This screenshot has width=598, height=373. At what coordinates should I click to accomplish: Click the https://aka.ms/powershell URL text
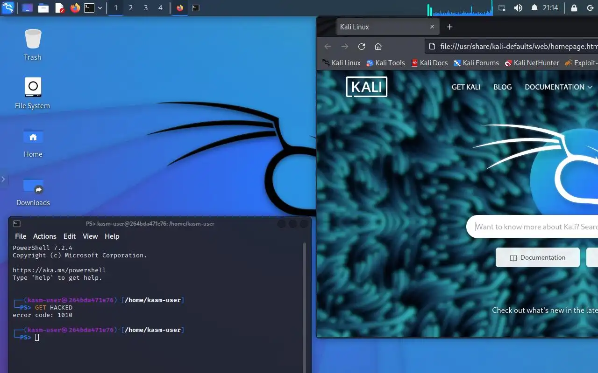point(59,270)
